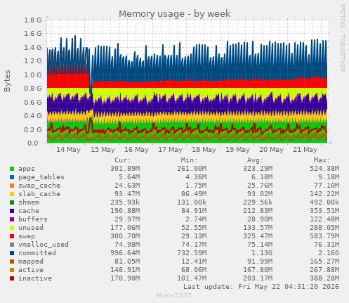Click committed max value 2.16G
Screen dimensions: 349x303
(x=329, y=253)
